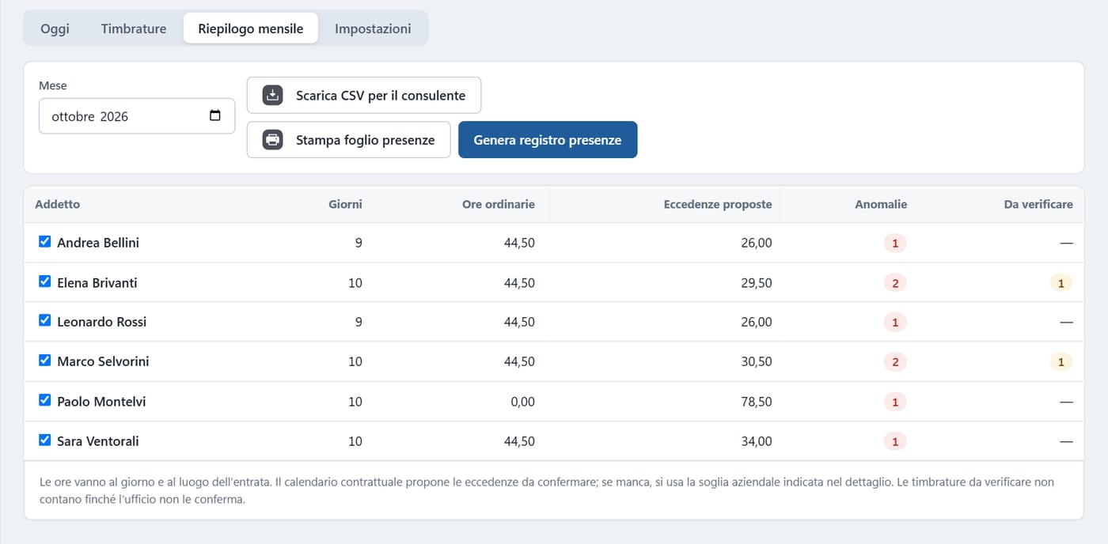Go to the Impostazioni tab
The width and height of the screenshot is (1108, 544).
pyautogui.click(x=373, y=28)
